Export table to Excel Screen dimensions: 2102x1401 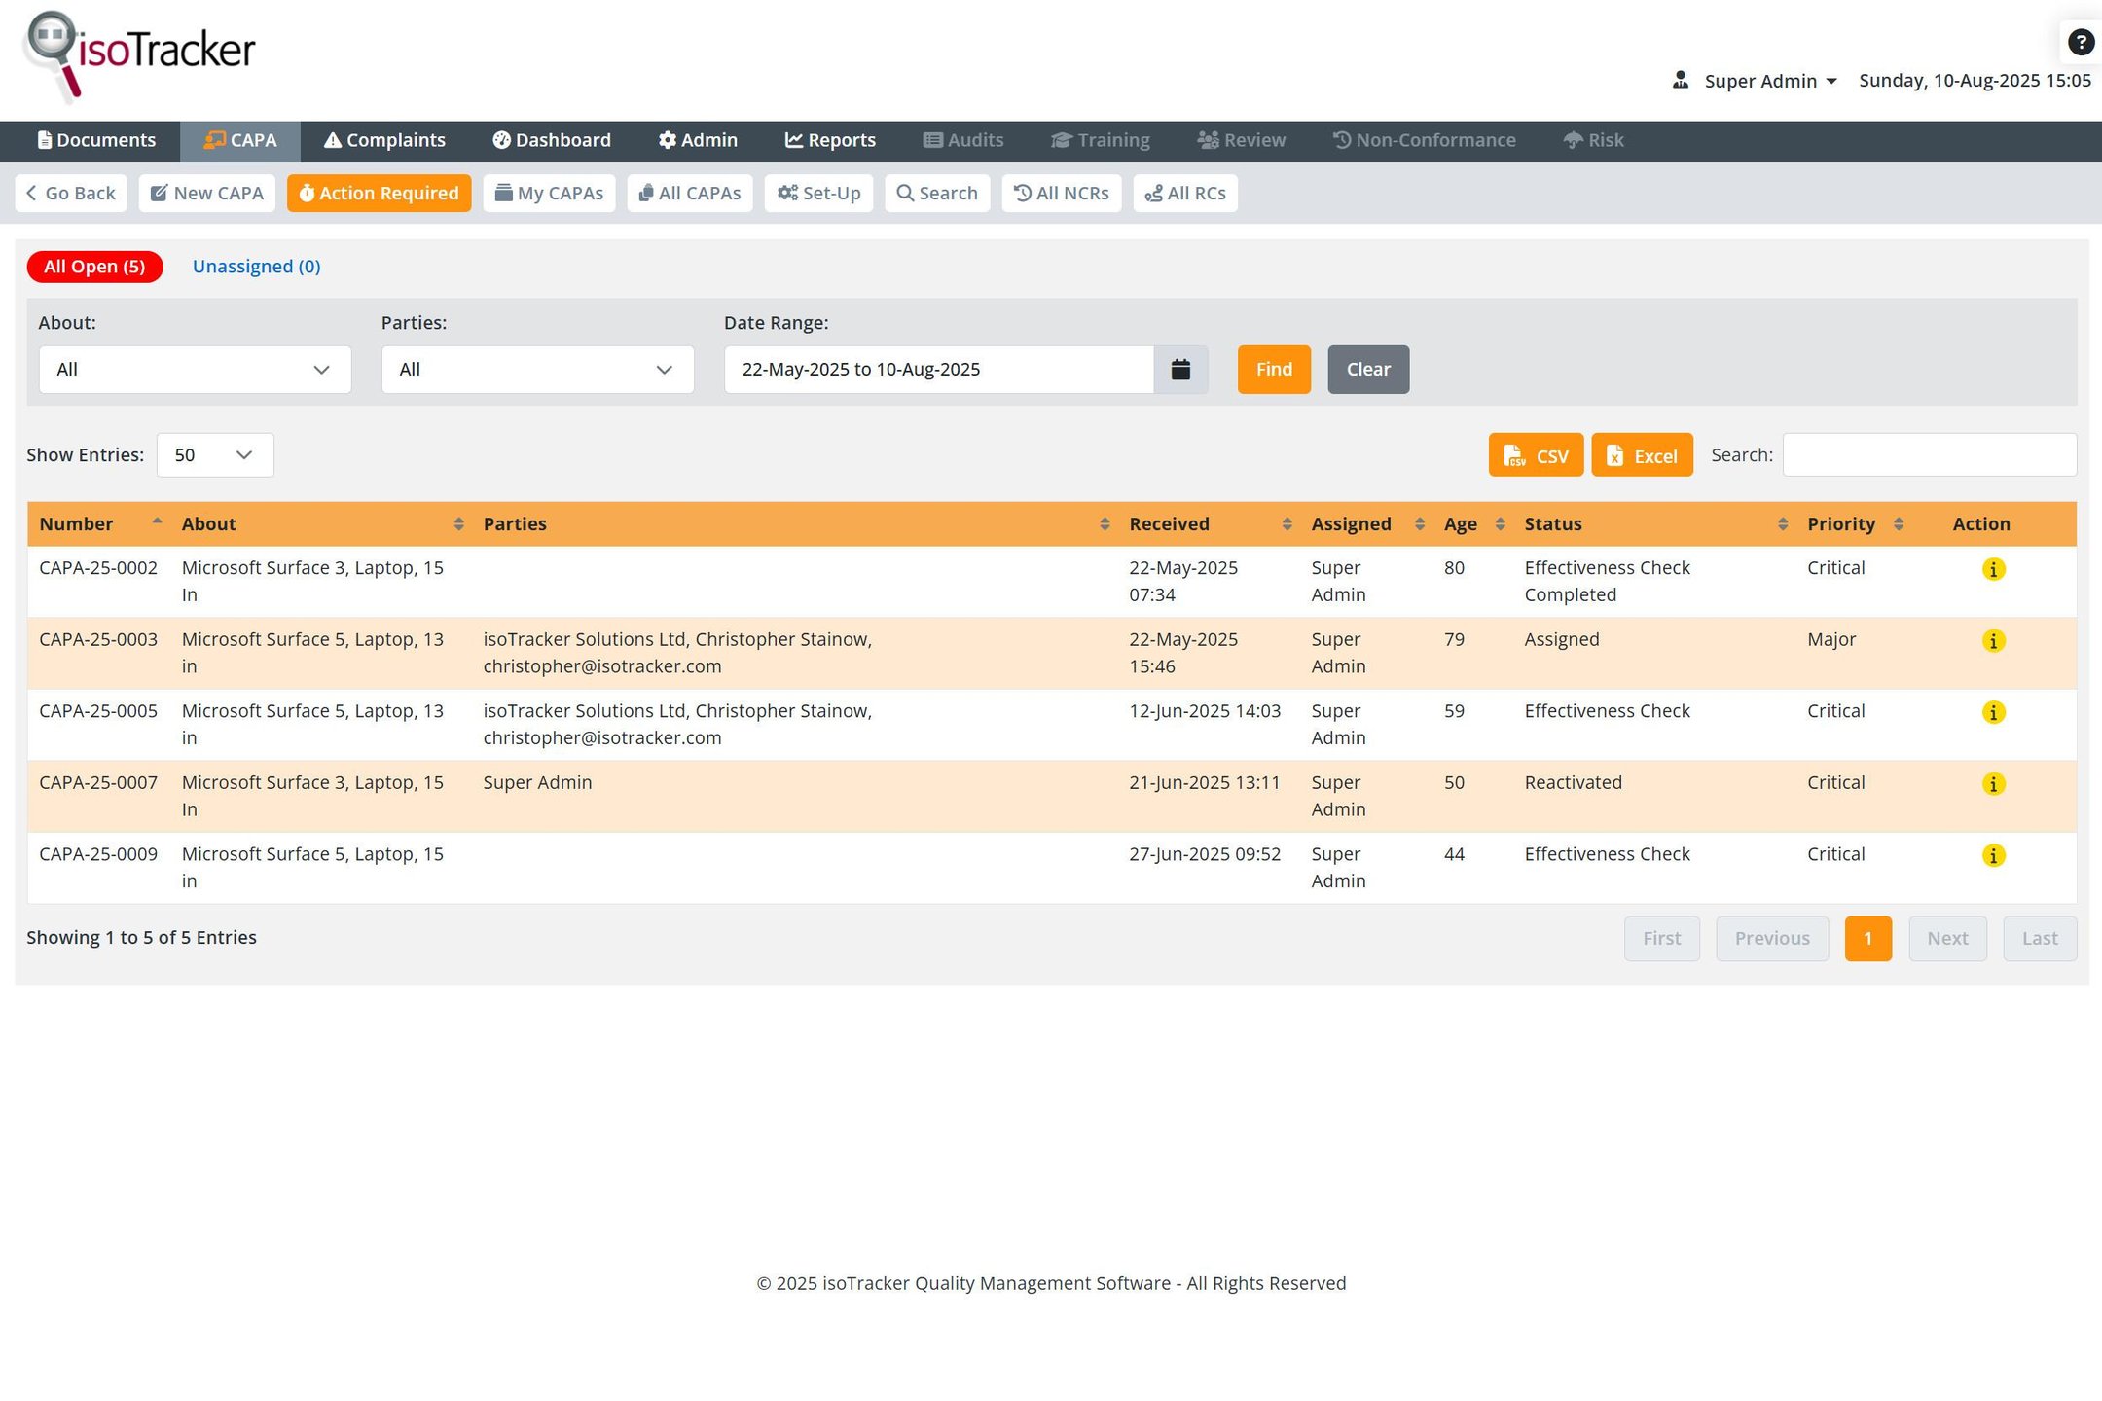[1642, 455]
